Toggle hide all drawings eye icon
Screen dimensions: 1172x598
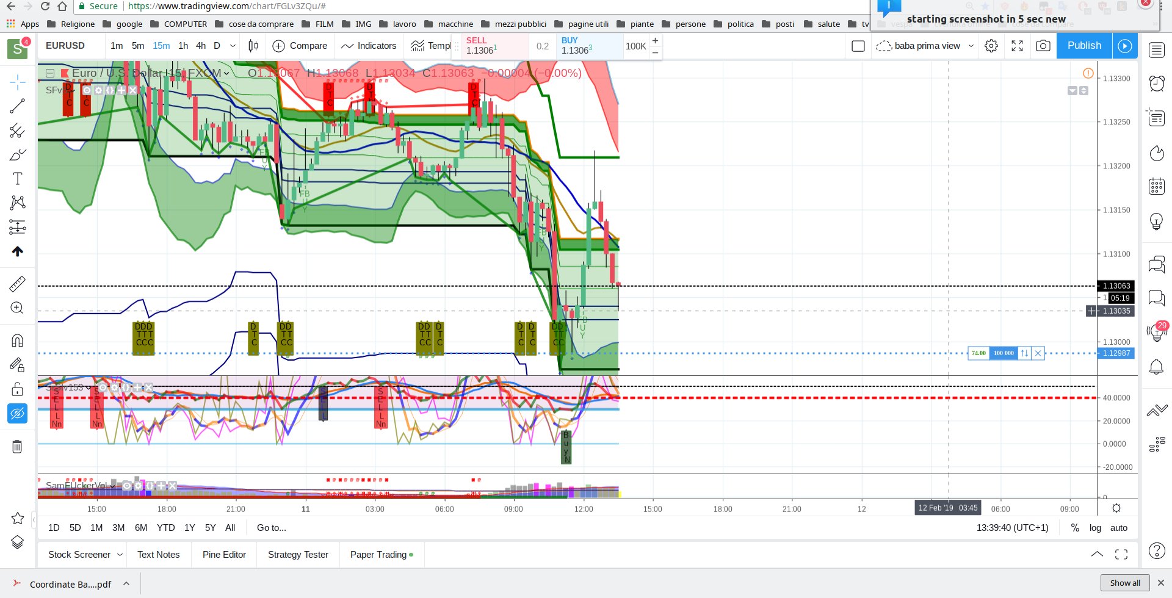click(x=17, y=414)
